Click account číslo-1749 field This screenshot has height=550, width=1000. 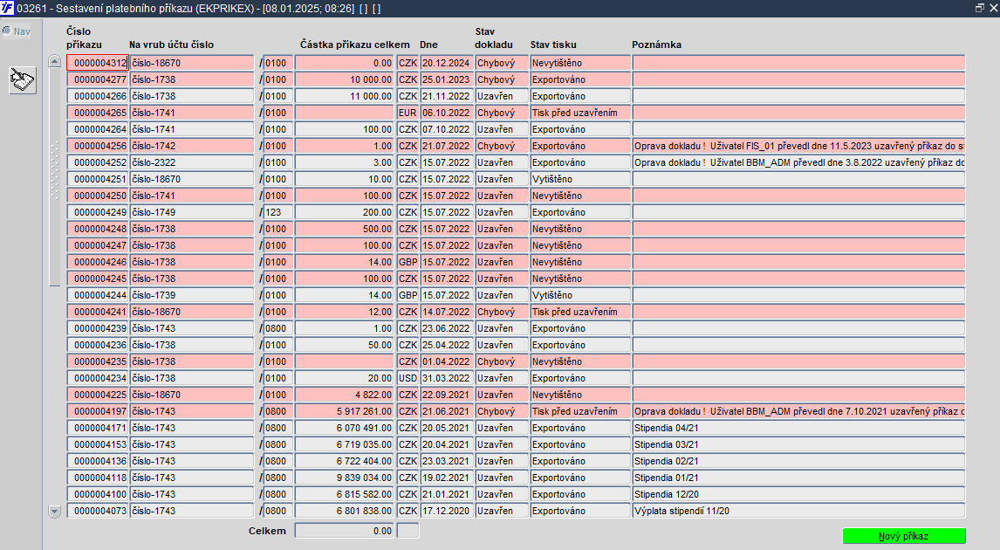point(192,212)
